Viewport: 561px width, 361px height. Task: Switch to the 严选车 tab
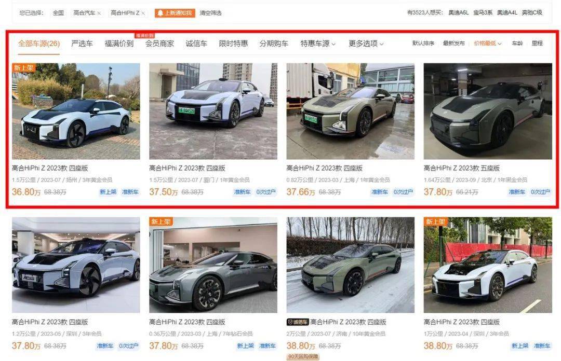82,44
